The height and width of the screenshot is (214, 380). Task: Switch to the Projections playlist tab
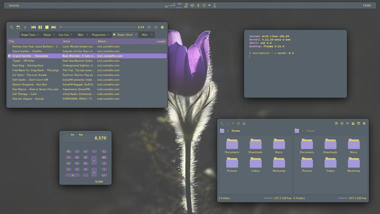click(99, 34)
